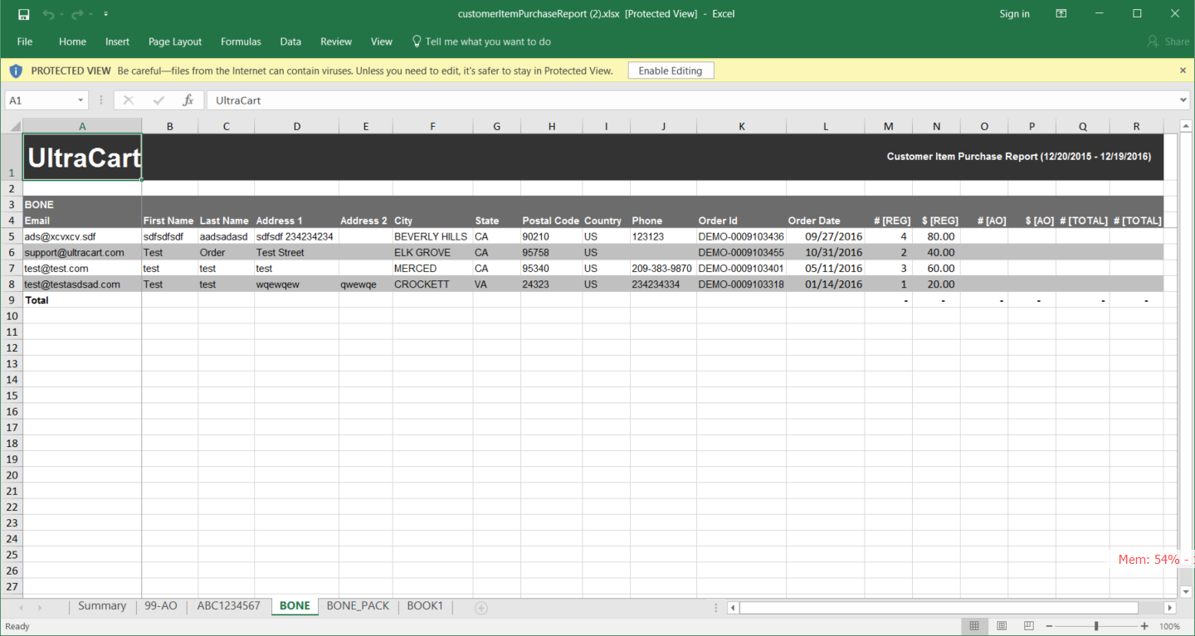Switch to the Insert ribbon tab
Screen dimensions: 1195x636
(x=117, y=41)
